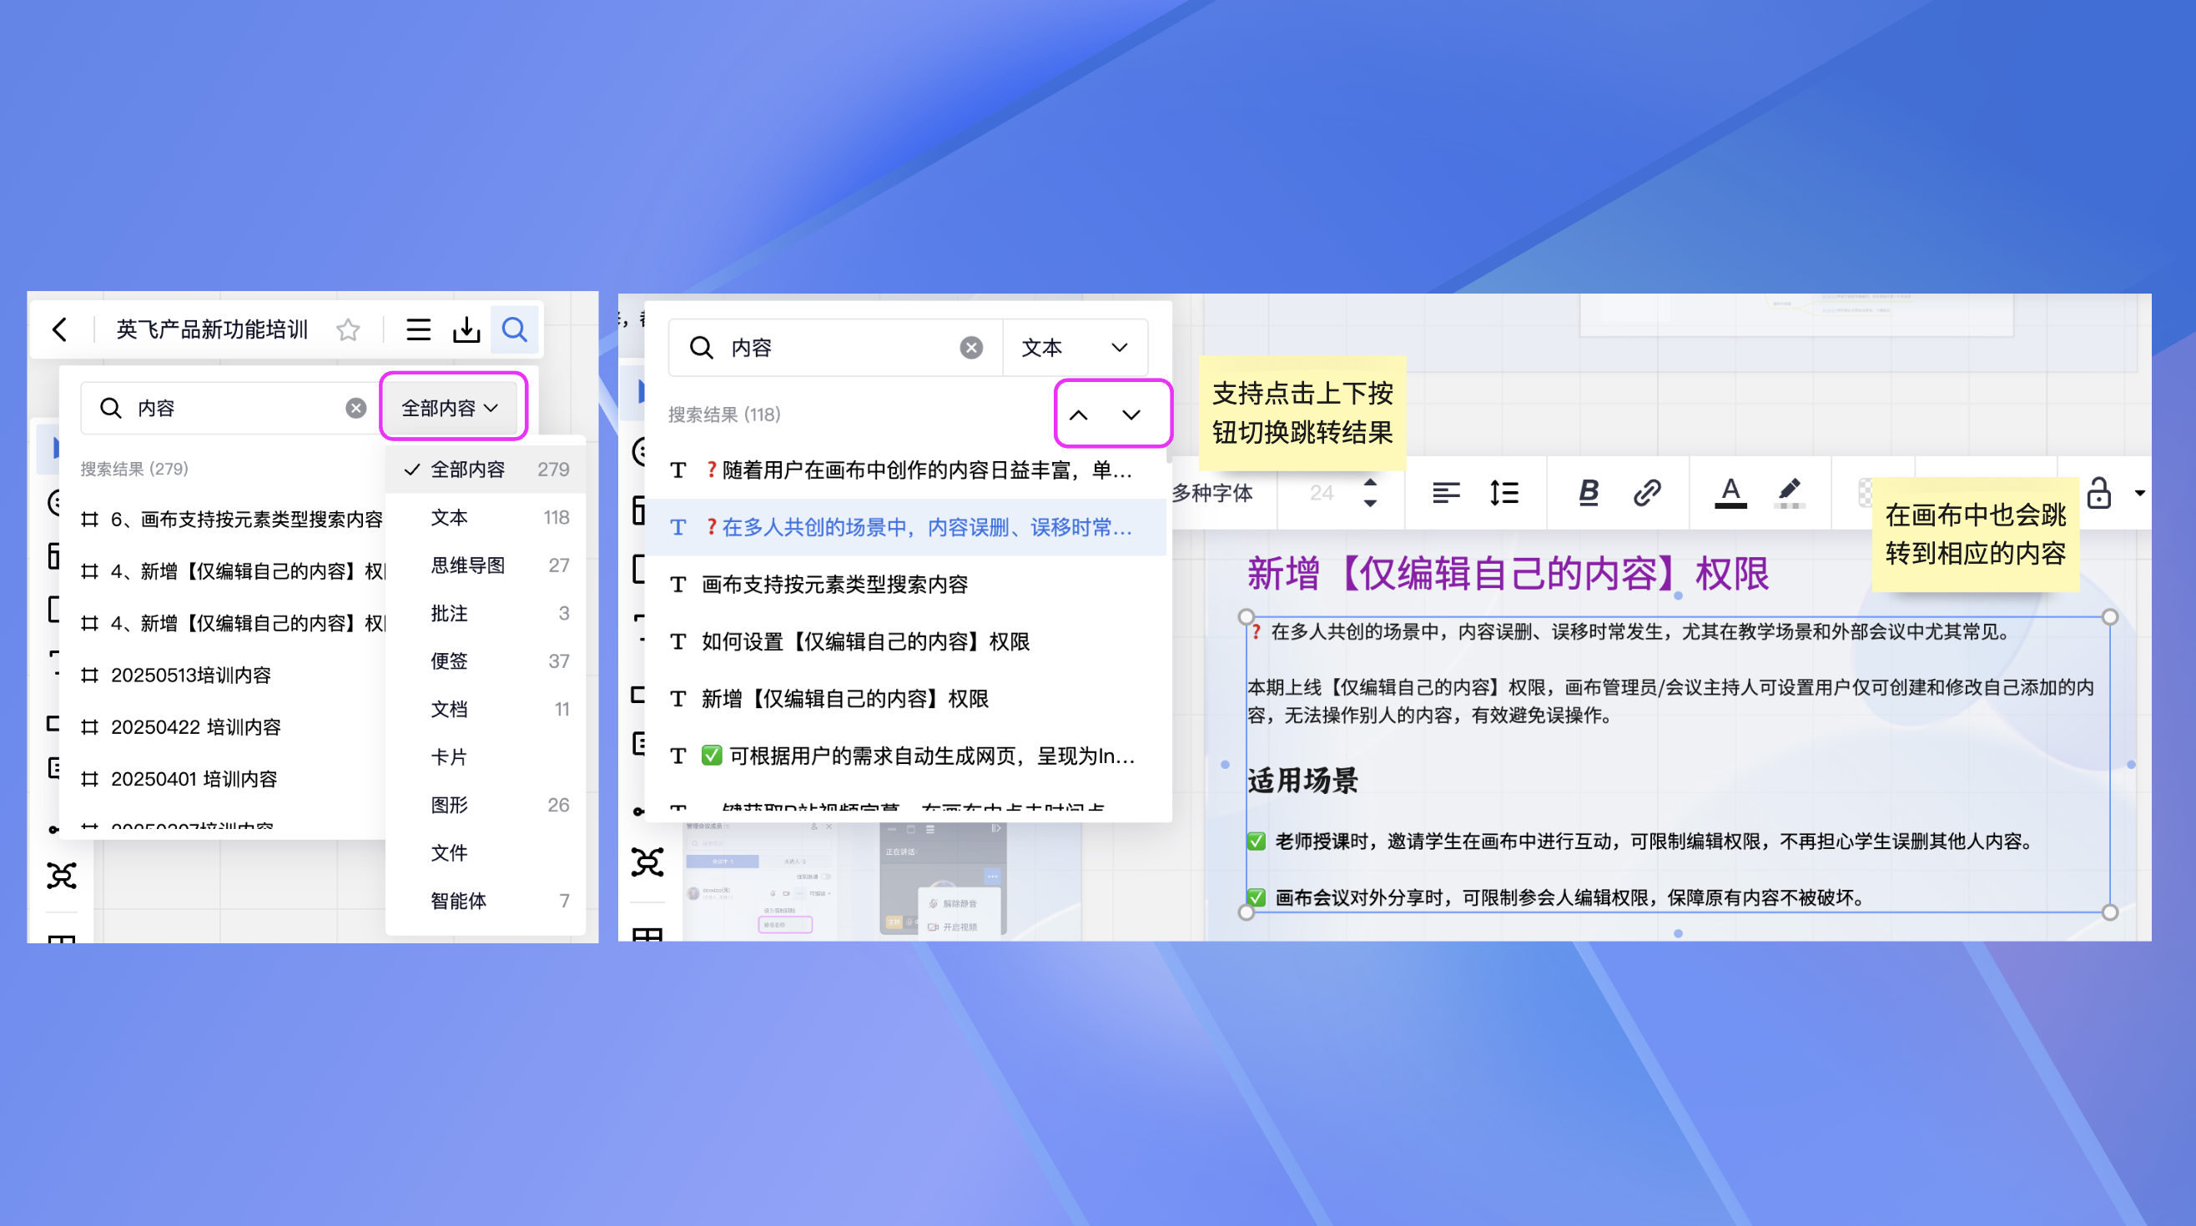
Task: Click the bottom-right resize handle of text box
Action: [2110, 912]
